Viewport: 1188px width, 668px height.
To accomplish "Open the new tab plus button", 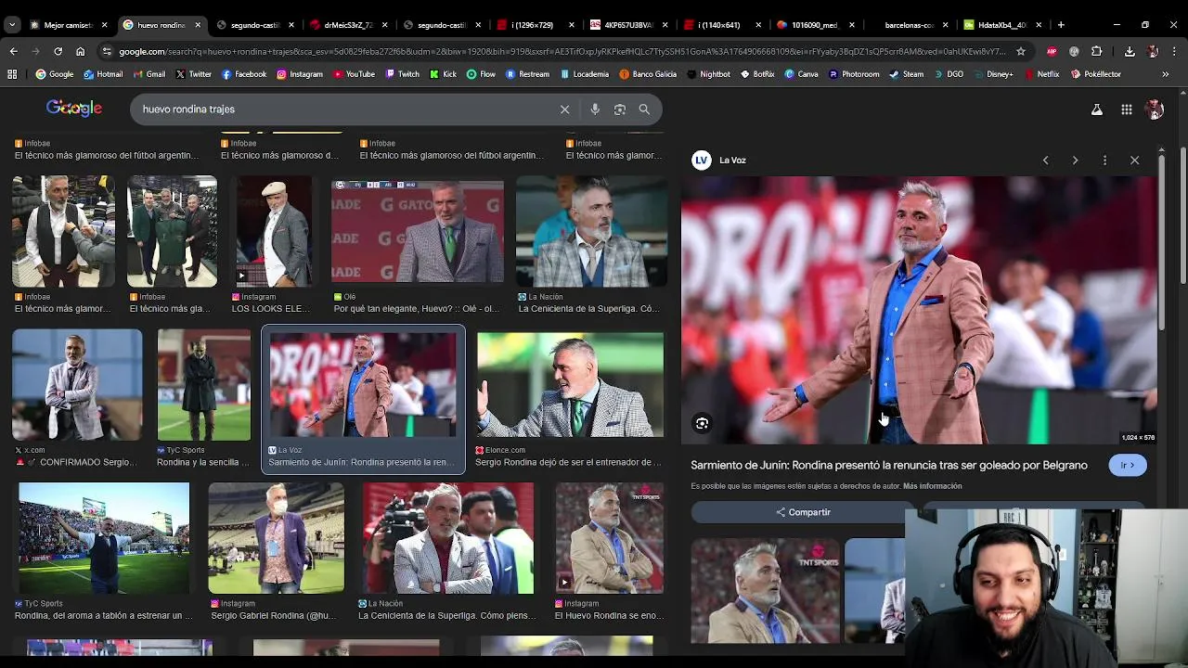I will [x=1061, y=25].
